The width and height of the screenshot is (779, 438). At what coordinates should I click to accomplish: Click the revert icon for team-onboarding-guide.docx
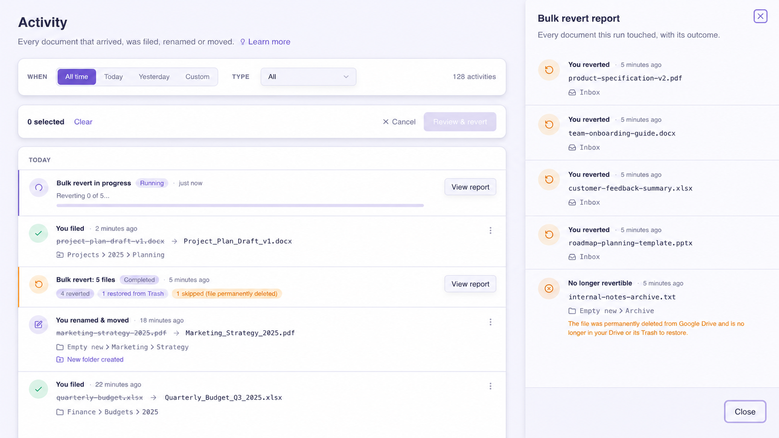point(549,125)
